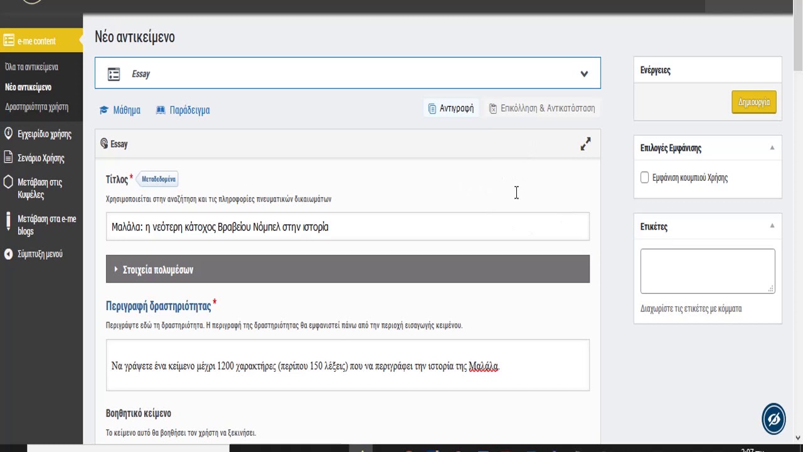Viewport: 803px width, 452px height.
Task: Click the Μετάβαση στις Κυψέλες hexagon icon
Action: tap(8, 182)
